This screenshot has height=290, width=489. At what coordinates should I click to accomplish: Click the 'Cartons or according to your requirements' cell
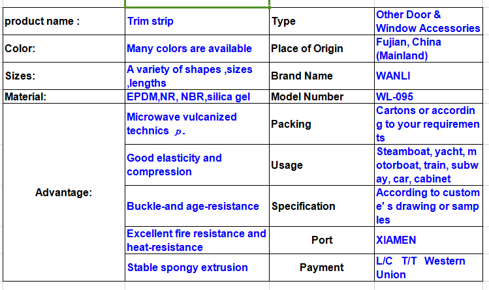click(428, 124)
